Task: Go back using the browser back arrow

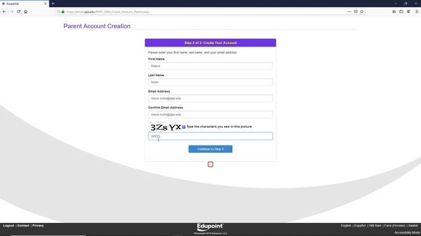Action: point(5,12)
